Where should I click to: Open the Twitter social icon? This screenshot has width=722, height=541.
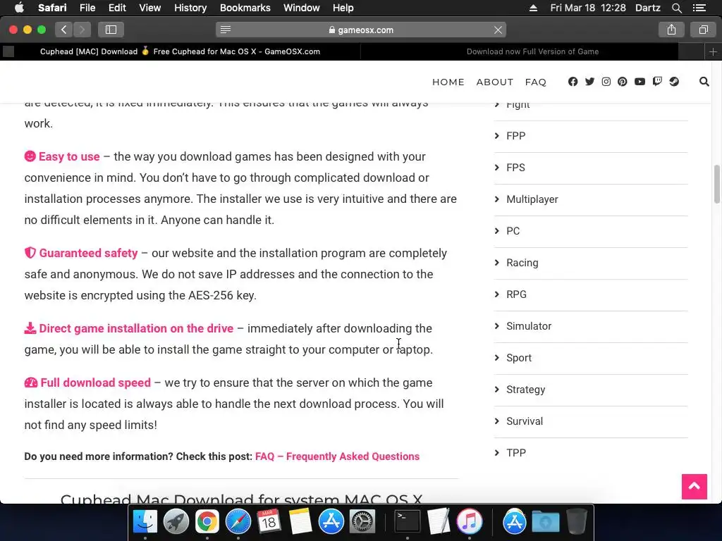point(589,82)
